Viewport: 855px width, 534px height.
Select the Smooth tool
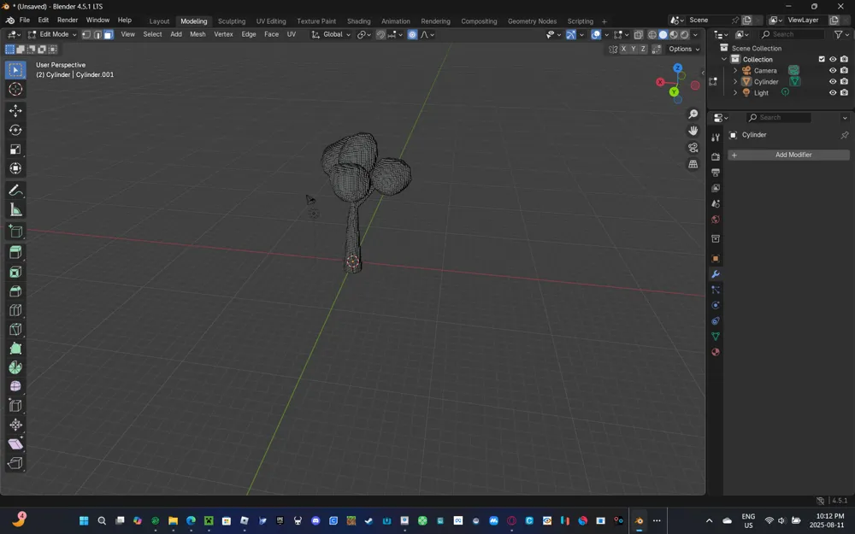pyautogui.click(x=15, y=386)
